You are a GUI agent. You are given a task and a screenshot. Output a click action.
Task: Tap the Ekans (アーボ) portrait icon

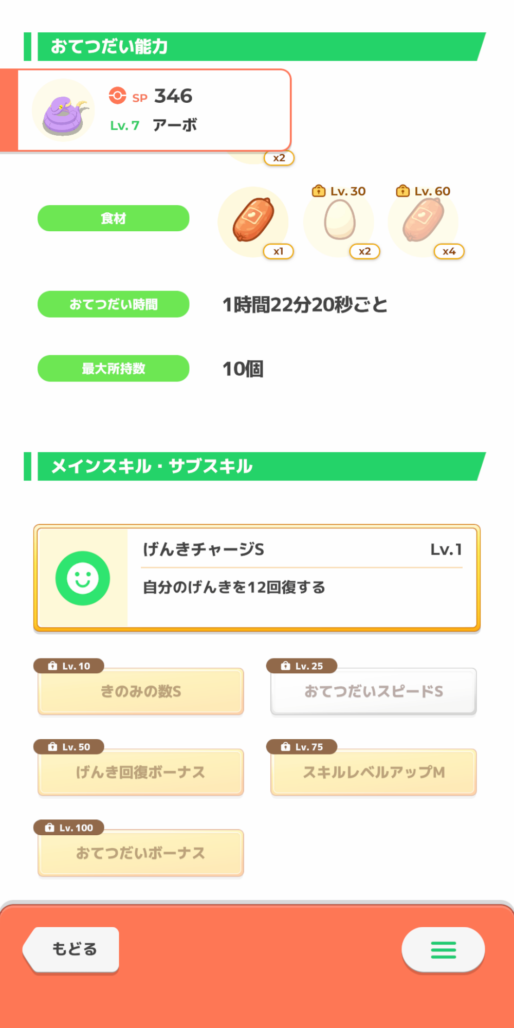coord(63,111)
